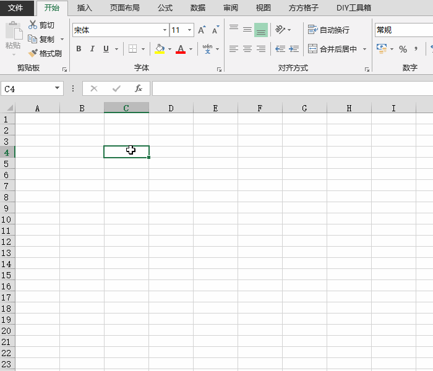Switch to the 公式 tab

[x=165, y=7]
